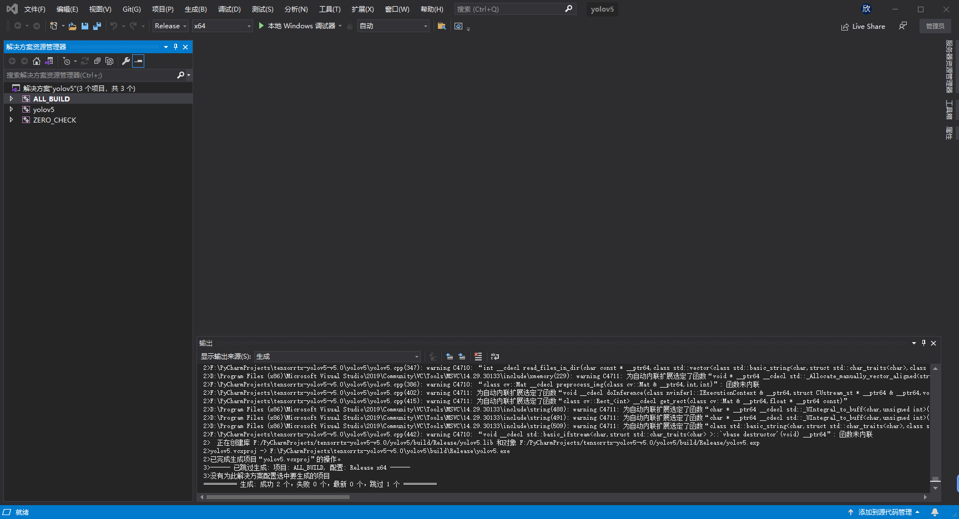This screenshot has width=959, height=519.
Task: Expand the ZERO_CHECK project node
Action: click(11, 120)
